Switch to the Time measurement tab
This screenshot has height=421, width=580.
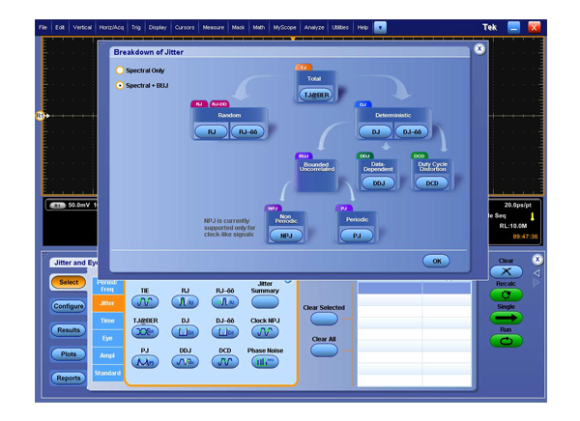pos(107,320)
